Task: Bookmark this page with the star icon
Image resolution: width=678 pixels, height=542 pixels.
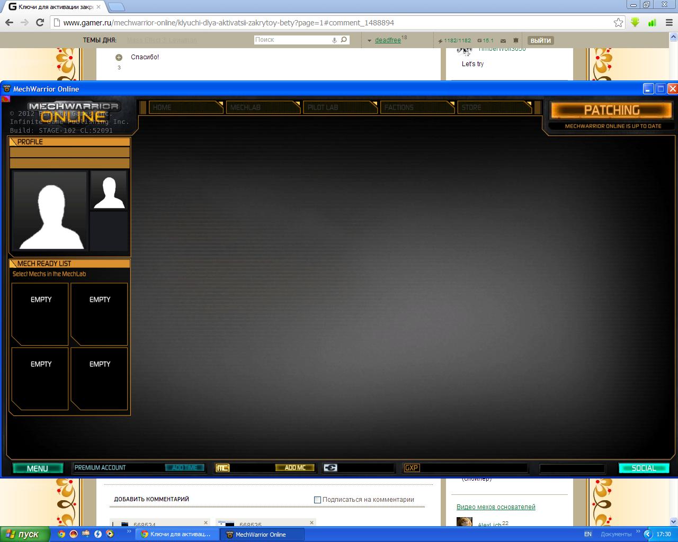Action: 618,22
